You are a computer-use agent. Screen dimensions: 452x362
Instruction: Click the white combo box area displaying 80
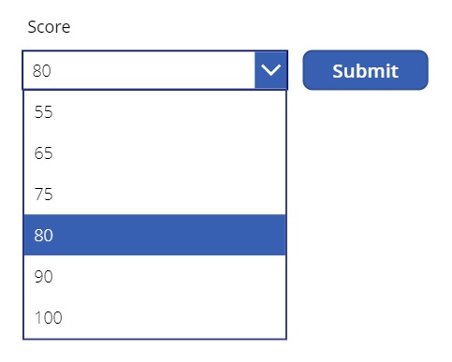[x=139, y=70]
